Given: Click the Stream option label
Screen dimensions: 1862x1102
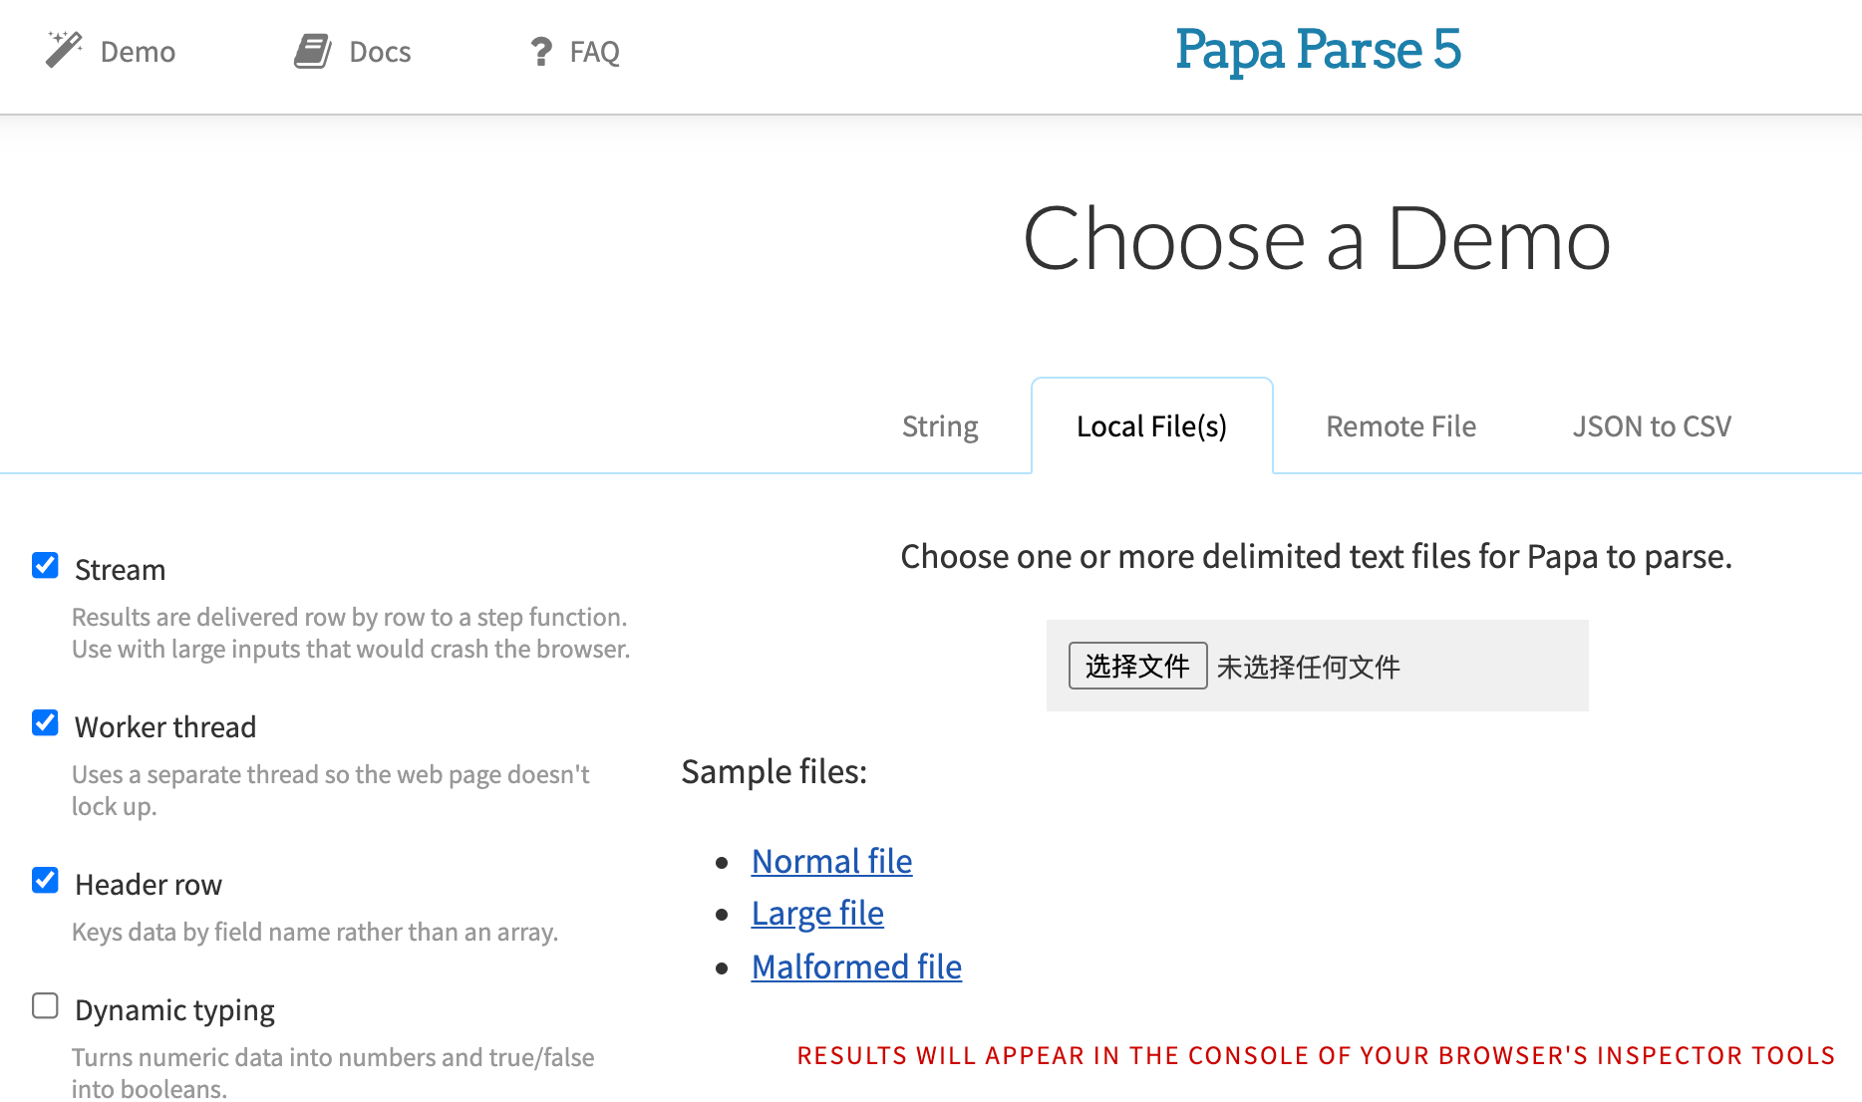Looking at the screenshot, I should pos(120,570).
